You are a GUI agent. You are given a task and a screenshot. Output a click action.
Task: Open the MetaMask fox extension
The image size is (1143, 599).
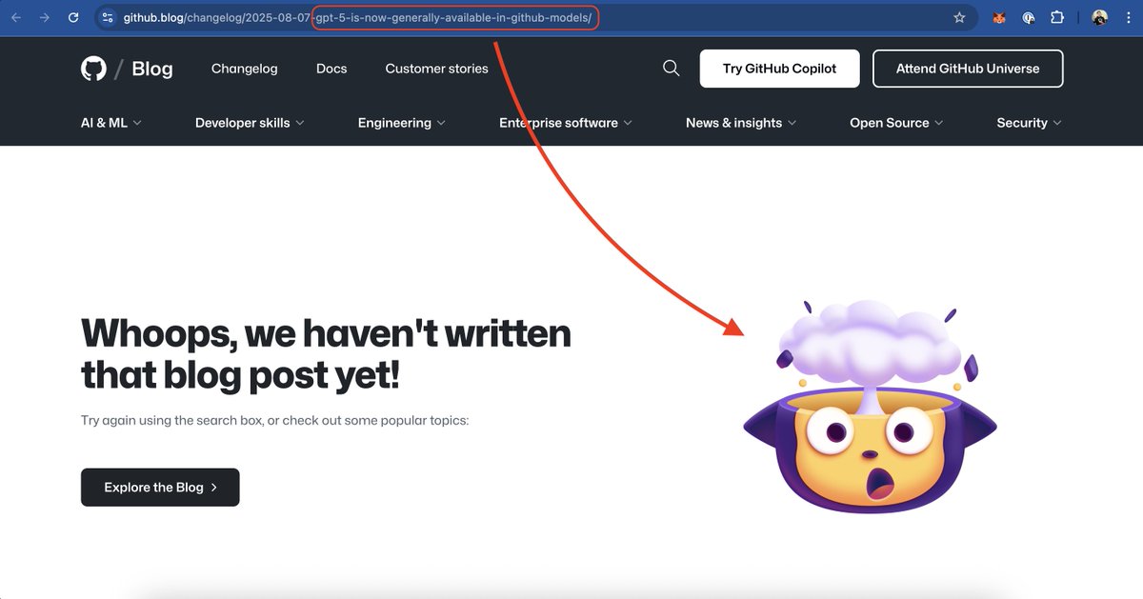click(999, 17)
